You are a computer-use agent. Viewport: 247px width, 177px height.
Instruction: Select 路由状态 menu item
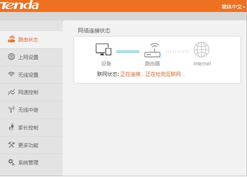(x=31, y=39)
